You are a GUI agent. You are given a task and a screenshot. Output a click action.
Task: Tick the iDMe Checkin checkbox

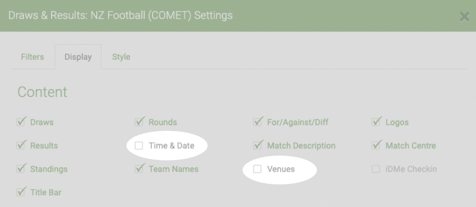point(376,169)
